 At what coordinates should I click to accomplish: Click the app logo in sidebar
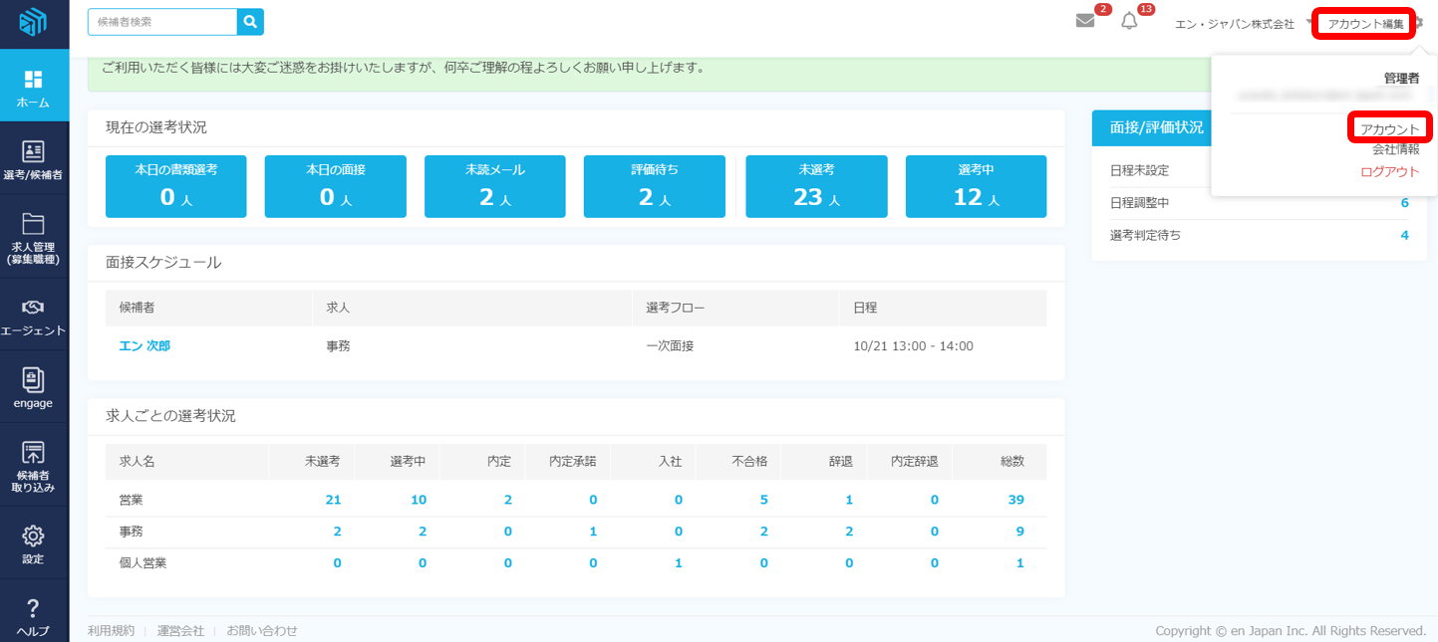point(33,22)
